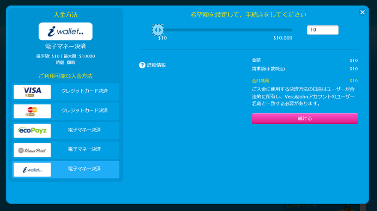Screen dimensions: 377x211
Task: Close the deposit dialog with the X icon
Action: coord(362,12)
